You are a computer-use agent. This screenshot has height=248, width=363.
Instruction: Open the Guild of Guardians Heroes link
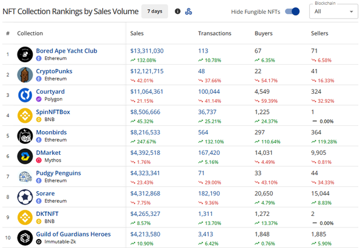73,234
